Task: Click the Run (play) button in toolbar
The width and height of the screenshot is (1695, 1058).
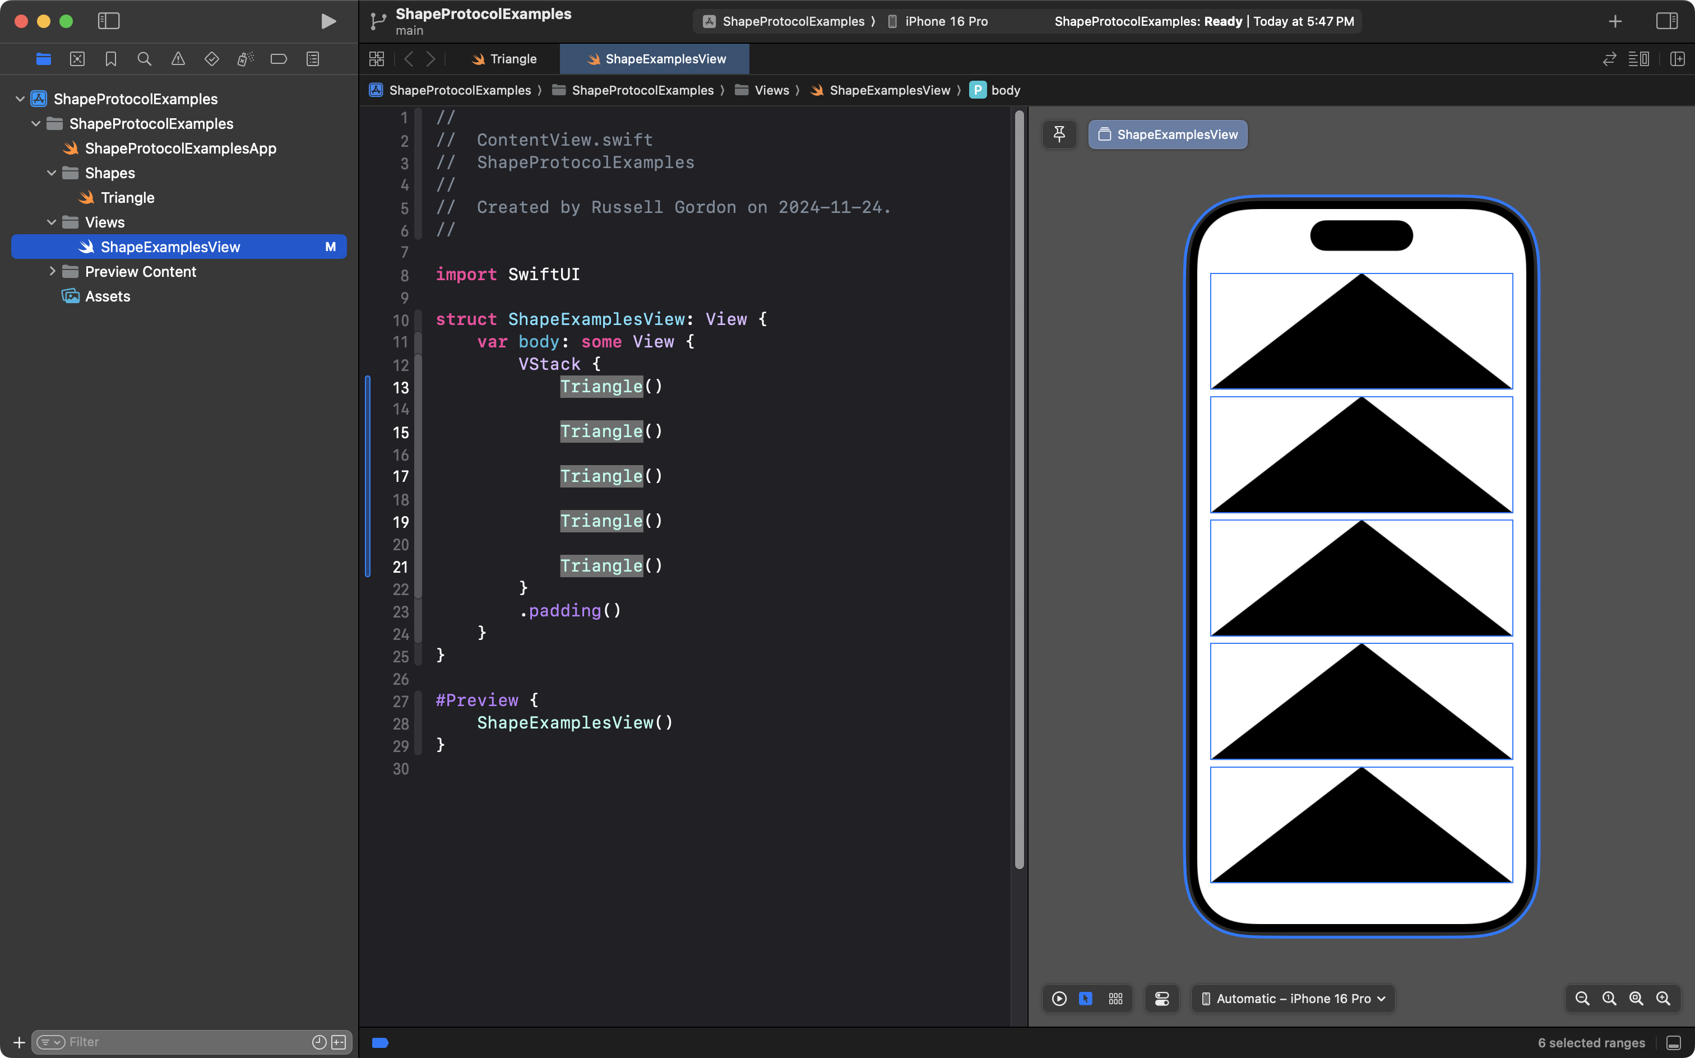Action: point(327,22)
